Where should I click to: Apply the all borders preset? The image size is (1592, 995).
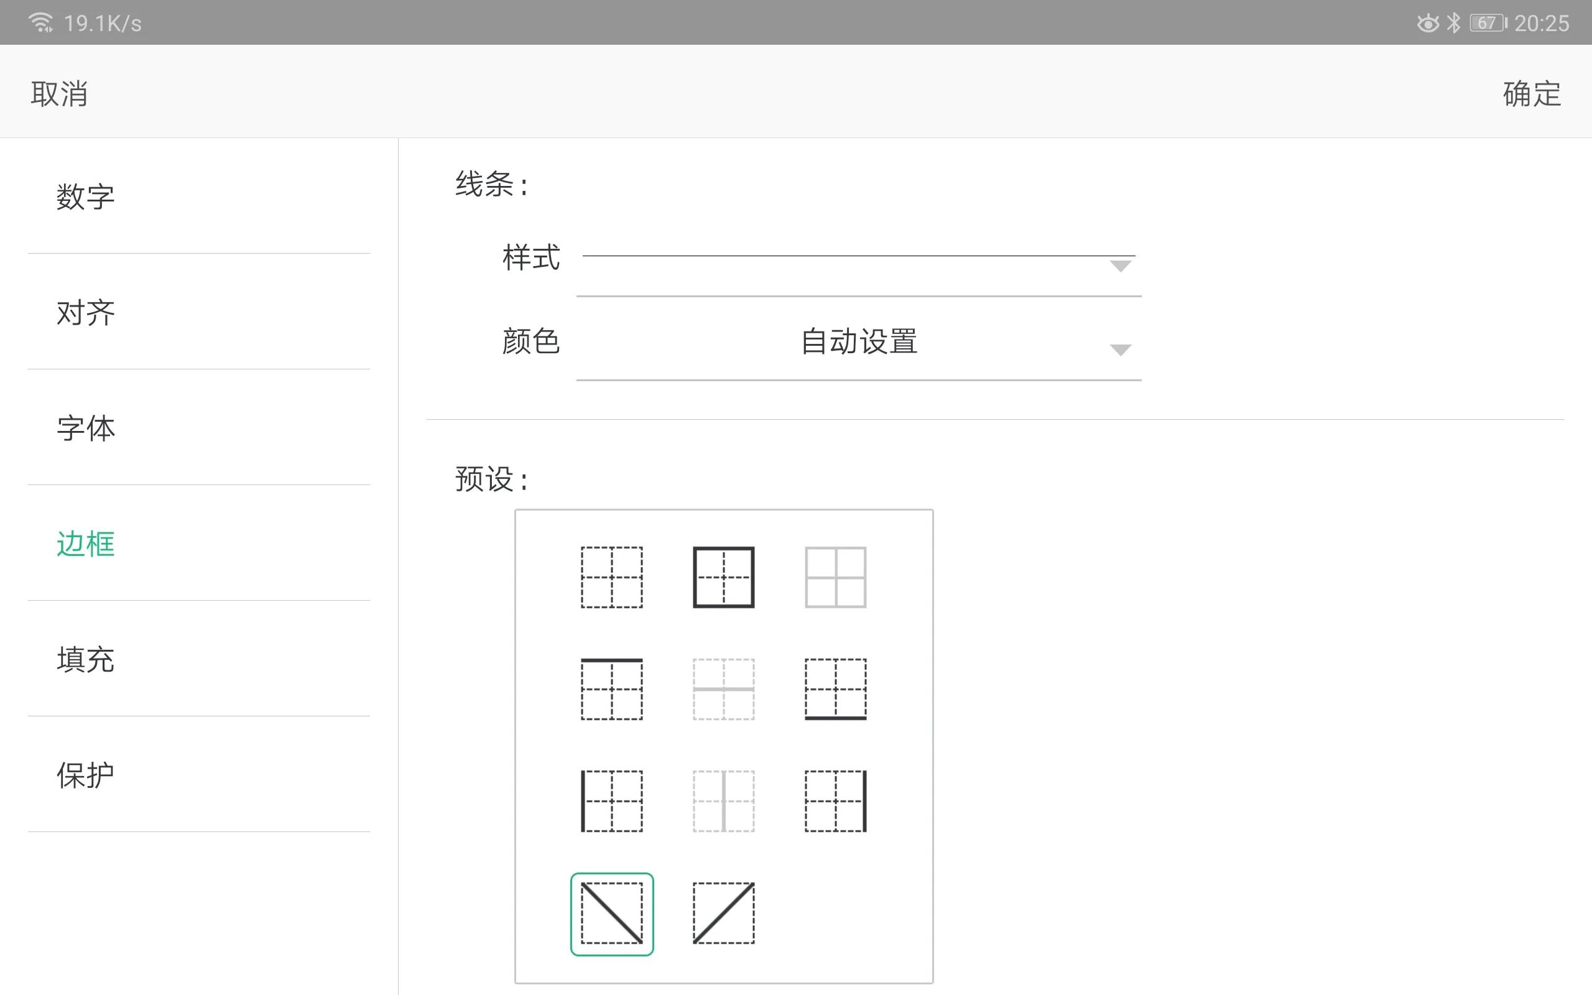click(835, 576)
